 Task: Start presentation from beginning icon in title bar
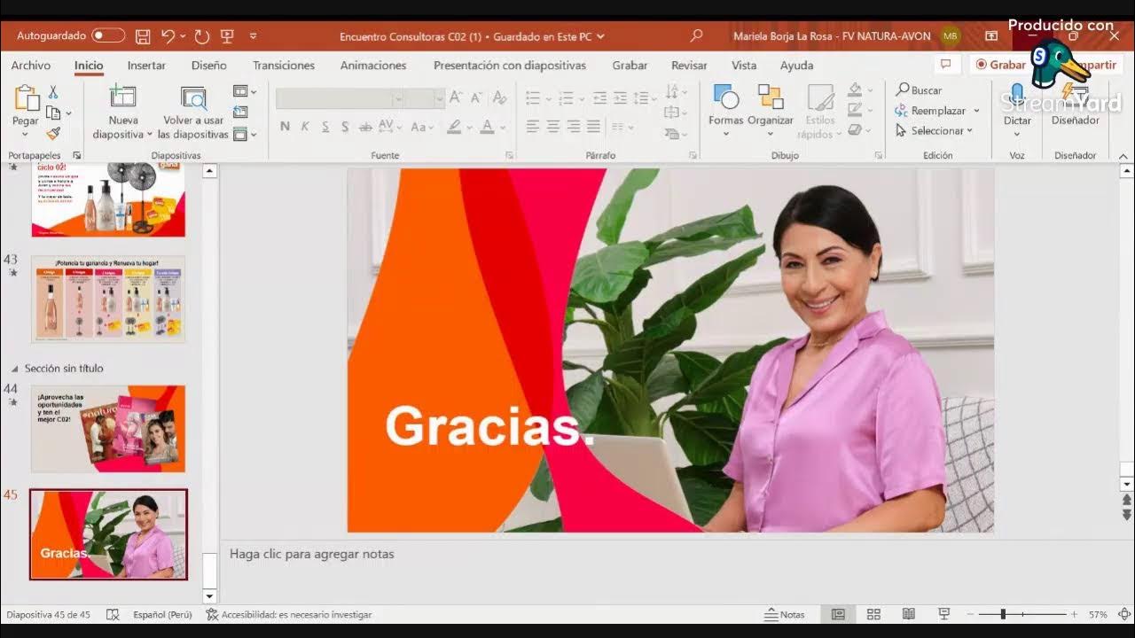(x=227, y=36)
